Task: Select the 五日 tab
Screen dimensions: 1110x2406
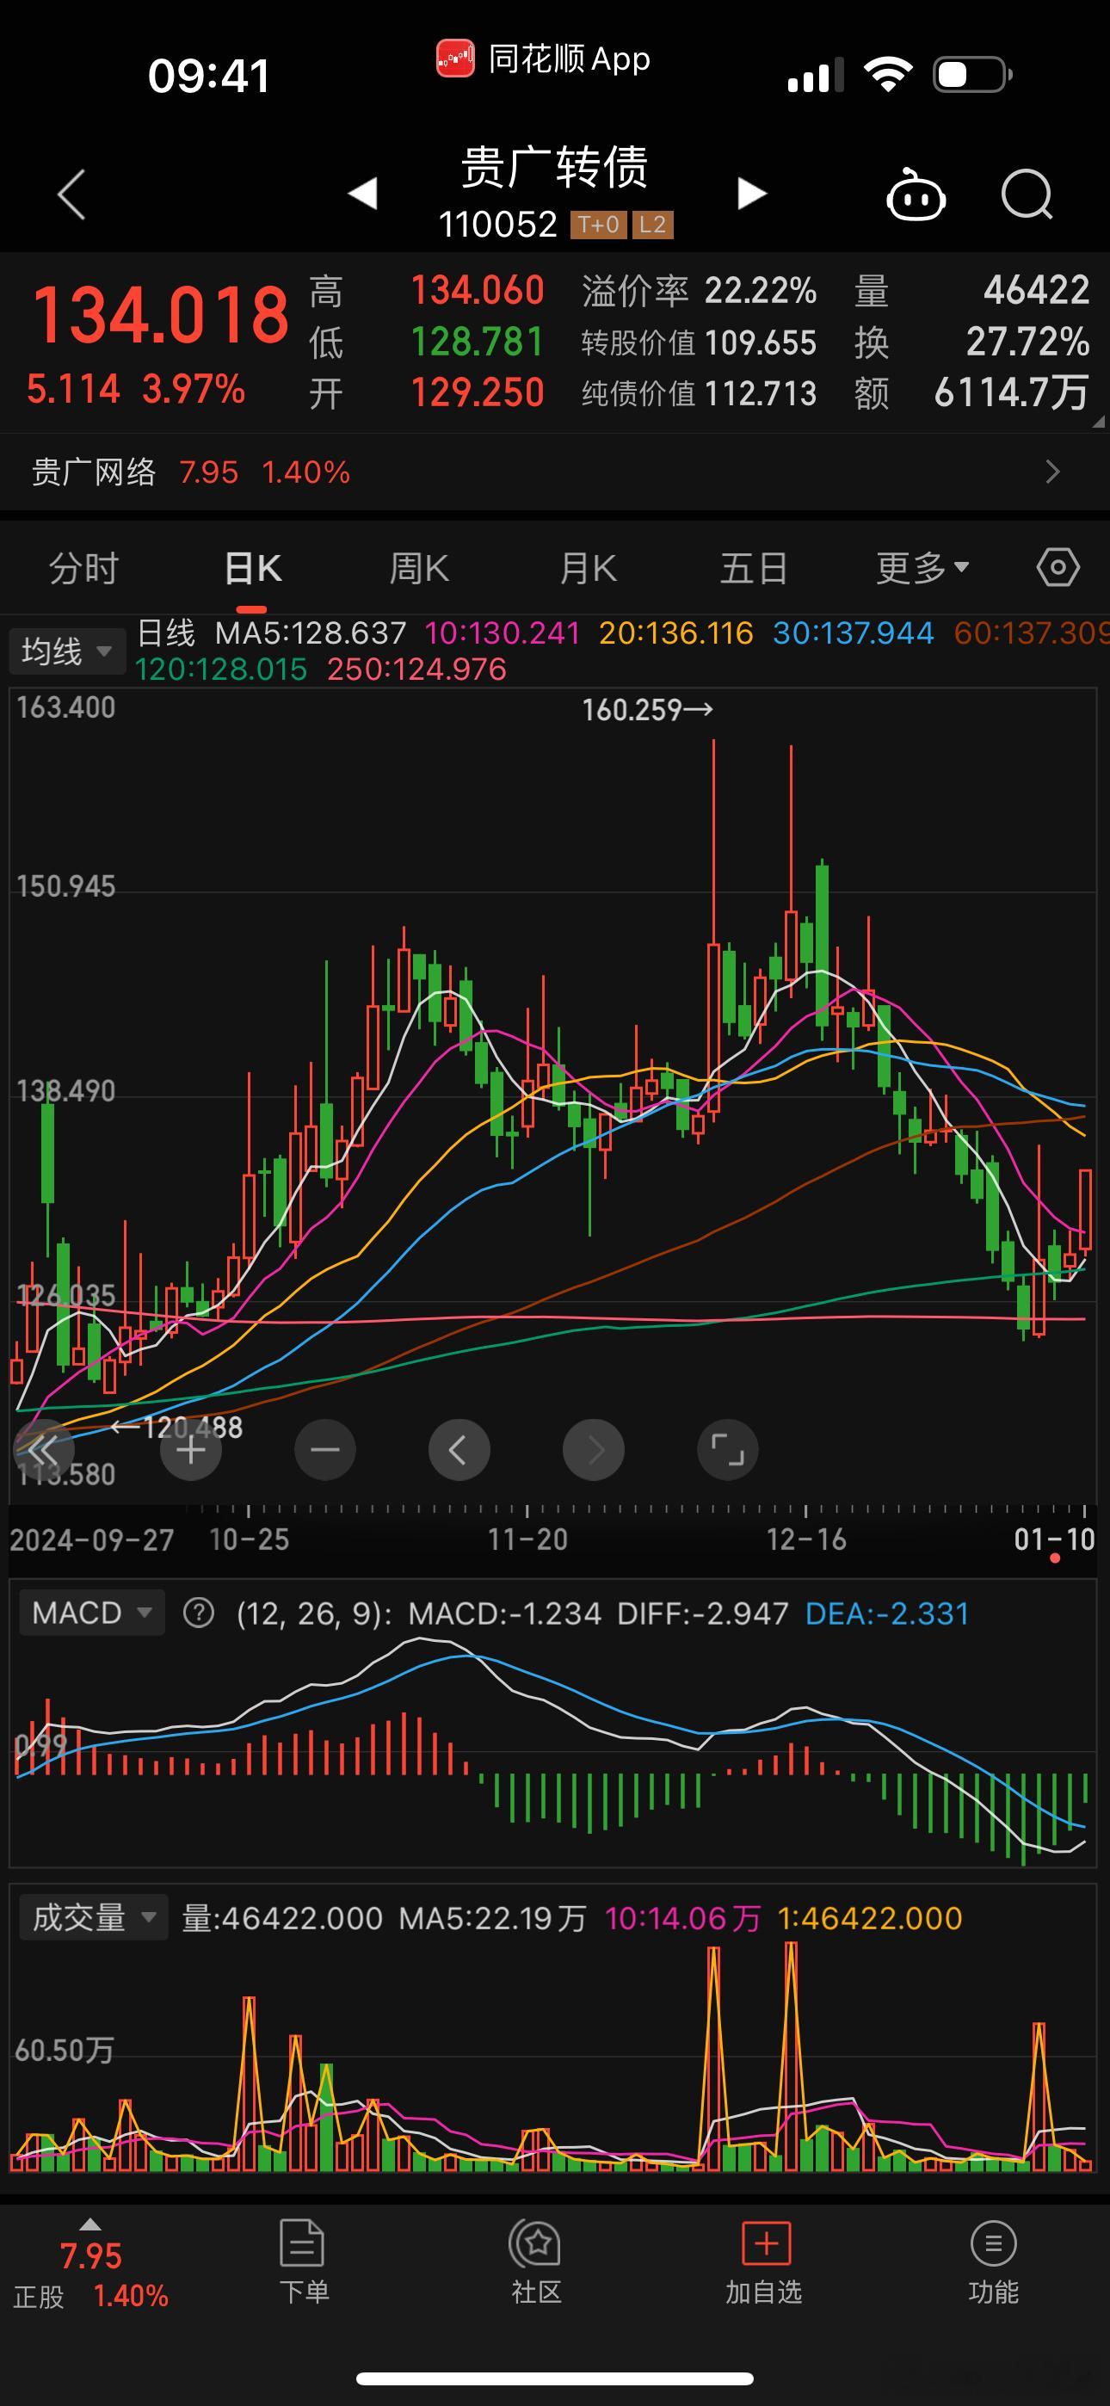Action: click(x=754, y=568)
